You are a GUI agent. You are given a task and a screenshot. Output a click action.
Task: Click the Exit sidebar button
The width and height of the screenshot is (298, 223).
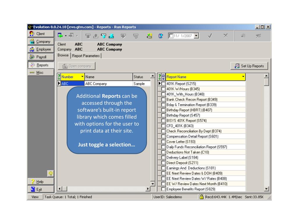[41, 189]
